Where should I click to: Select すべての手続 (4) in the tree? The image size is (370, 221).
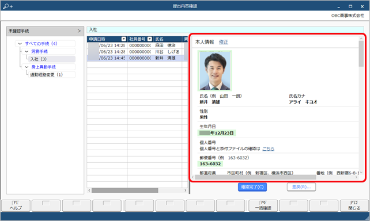[x=41, y=44]
